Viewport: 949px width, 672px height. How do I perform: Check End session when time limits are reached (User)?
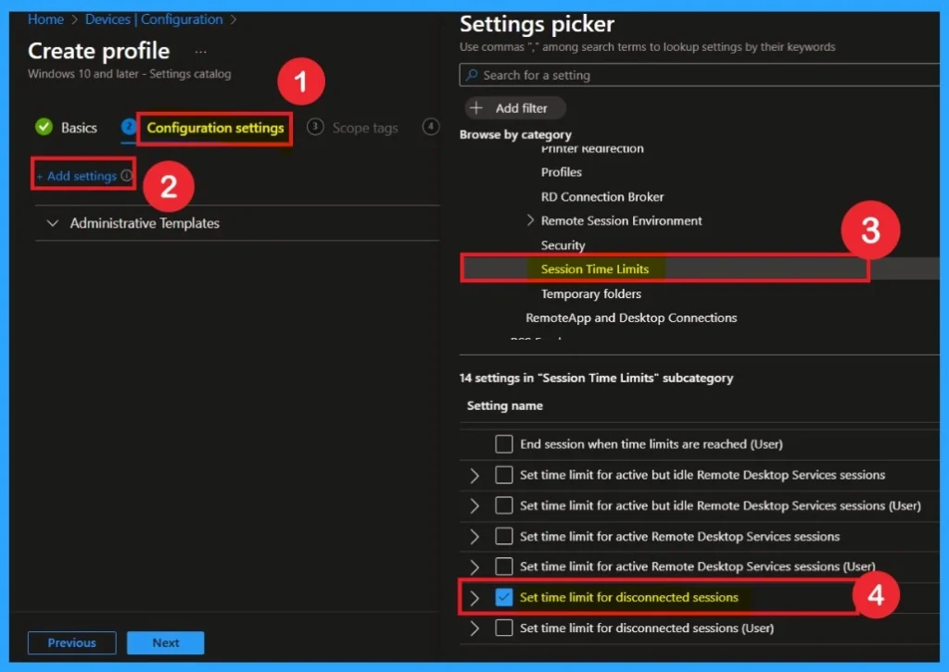[503, 443]
